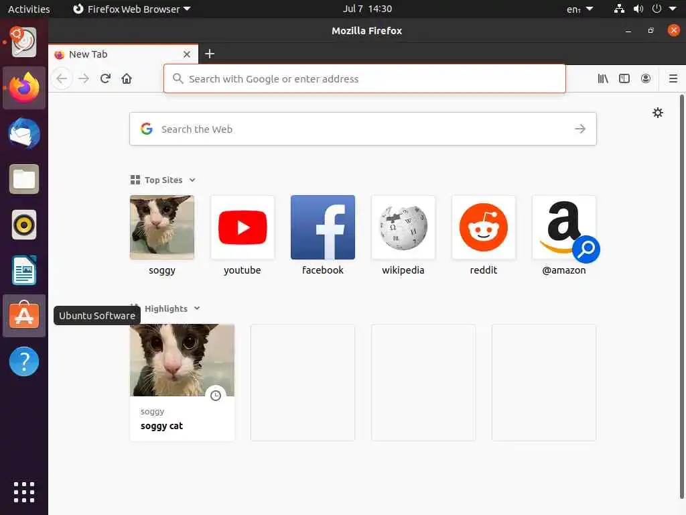Focus the address bar search field

[x=364, y=79]
